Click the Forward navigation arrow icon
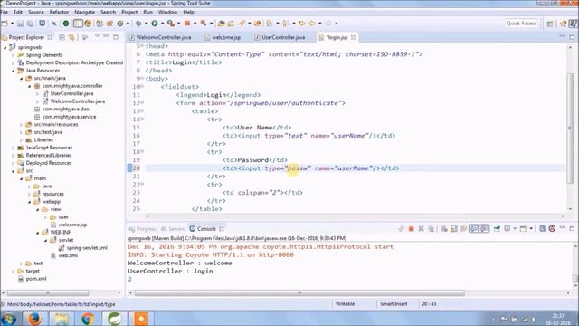 [328, 24]
